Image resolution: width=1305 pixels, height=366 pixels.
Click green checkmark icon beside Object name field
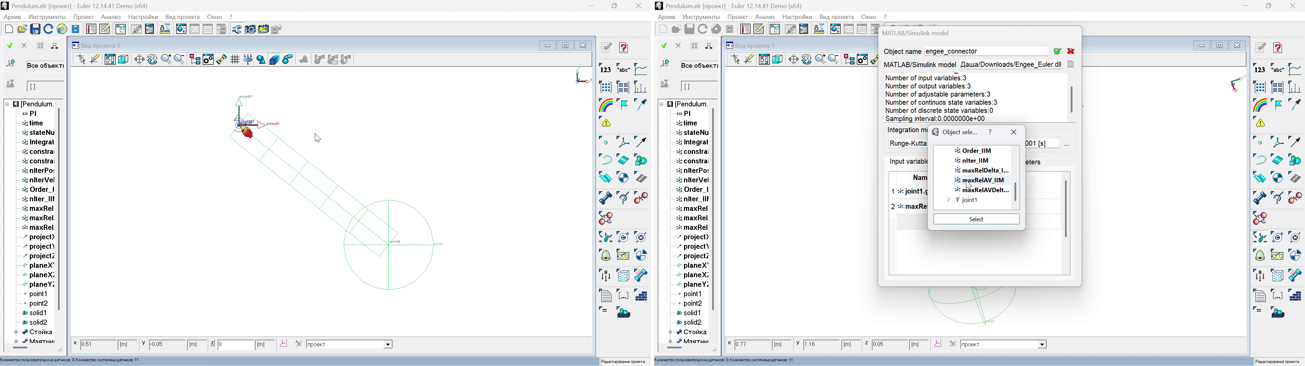1057,51
